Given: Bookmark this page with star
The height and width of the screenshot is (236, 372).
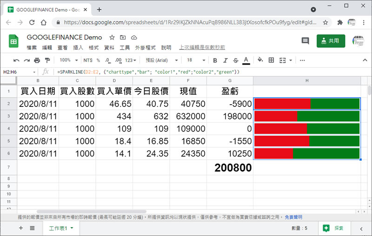Looking at the screenshot, I should click(x=325, y=22).
